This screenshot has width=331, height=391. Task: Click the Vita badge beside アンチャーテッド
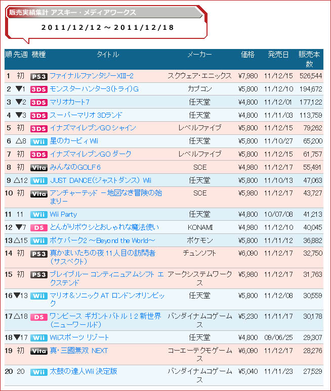[x=39, y=194]
